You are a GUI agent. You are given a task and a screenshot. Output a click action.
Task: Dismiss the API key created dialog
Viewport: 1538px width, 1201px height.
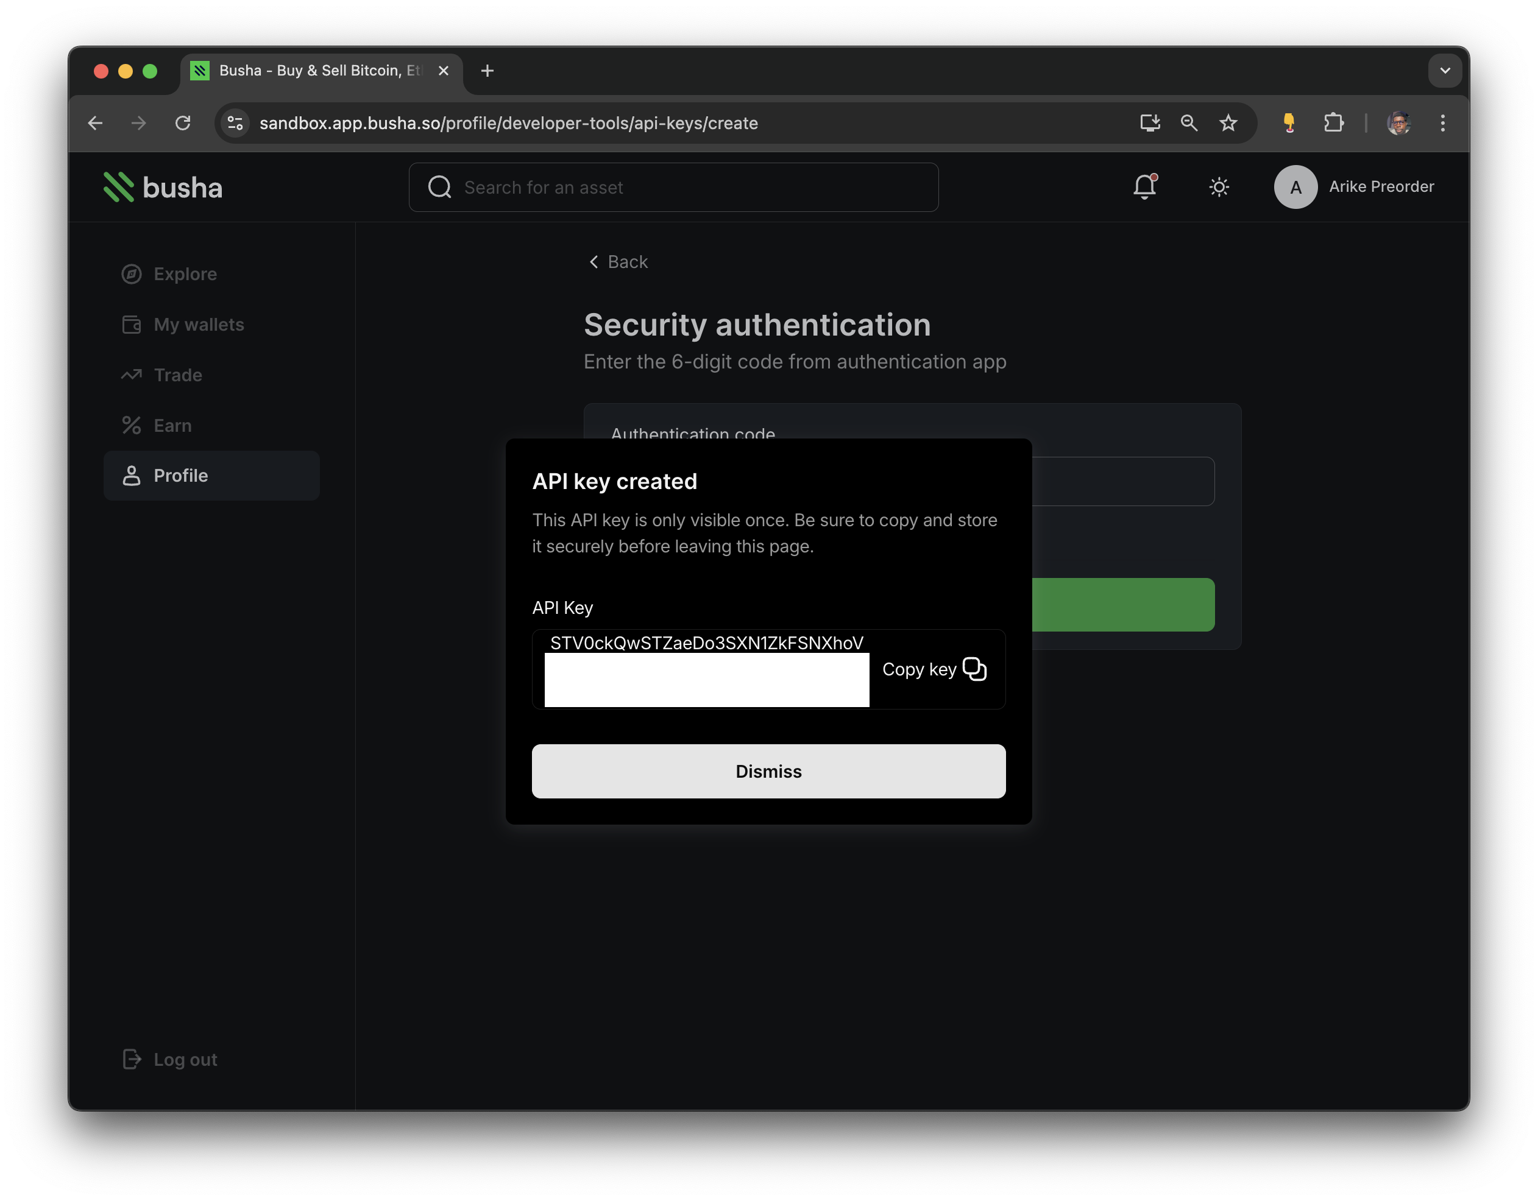tap(768, 771)
